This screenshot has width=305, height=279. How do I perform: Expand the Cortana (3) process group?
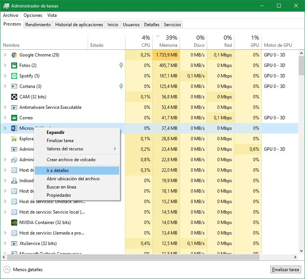(x=5, y=86)
